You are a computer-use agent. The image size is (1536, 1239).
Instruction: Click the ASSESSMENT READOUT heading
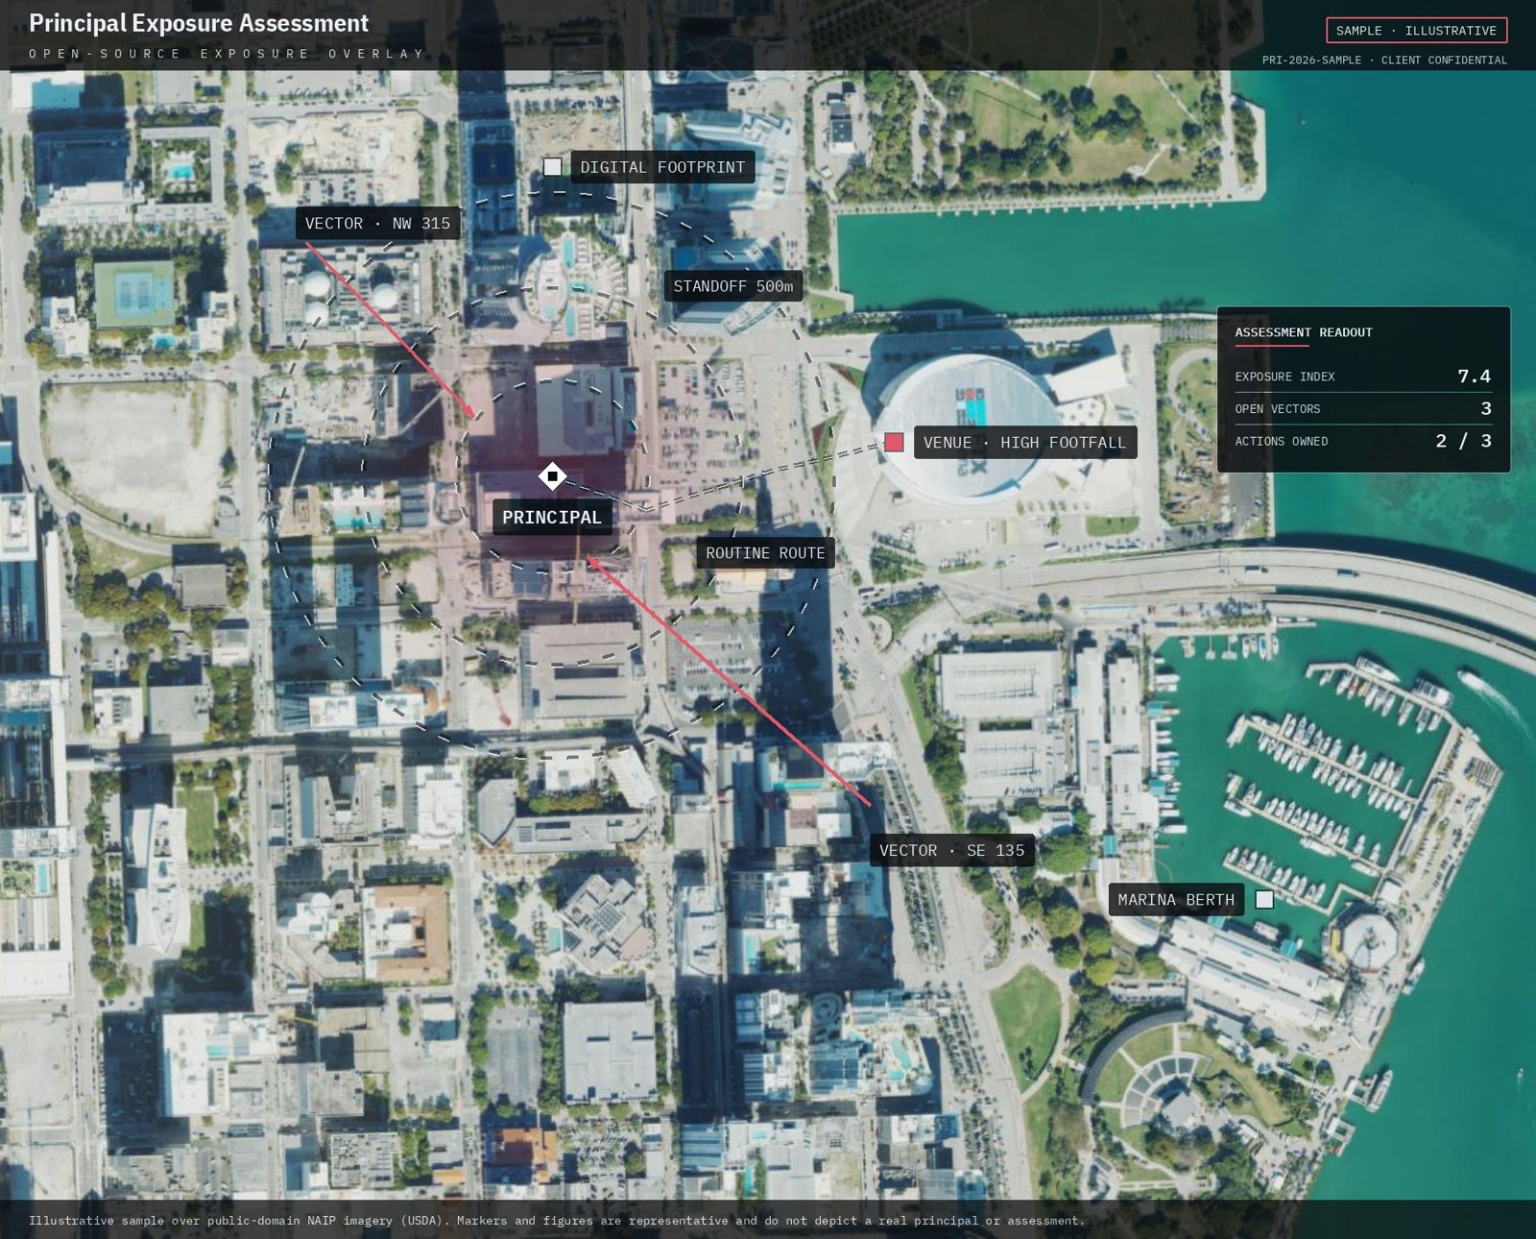coord(1303,332)
